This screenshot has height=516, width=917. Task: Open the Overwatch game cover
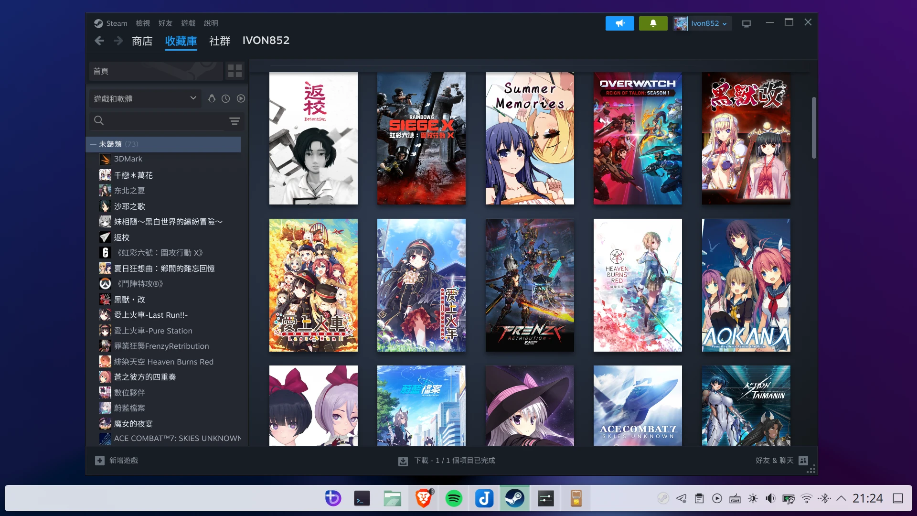[637, 139]
